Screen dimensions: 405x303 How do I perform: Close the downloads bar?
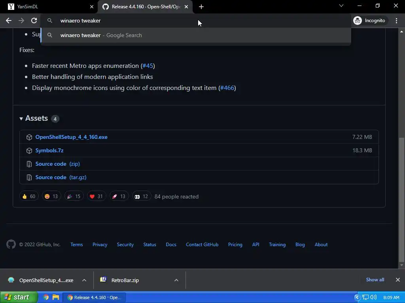click(x=398, y=280)
